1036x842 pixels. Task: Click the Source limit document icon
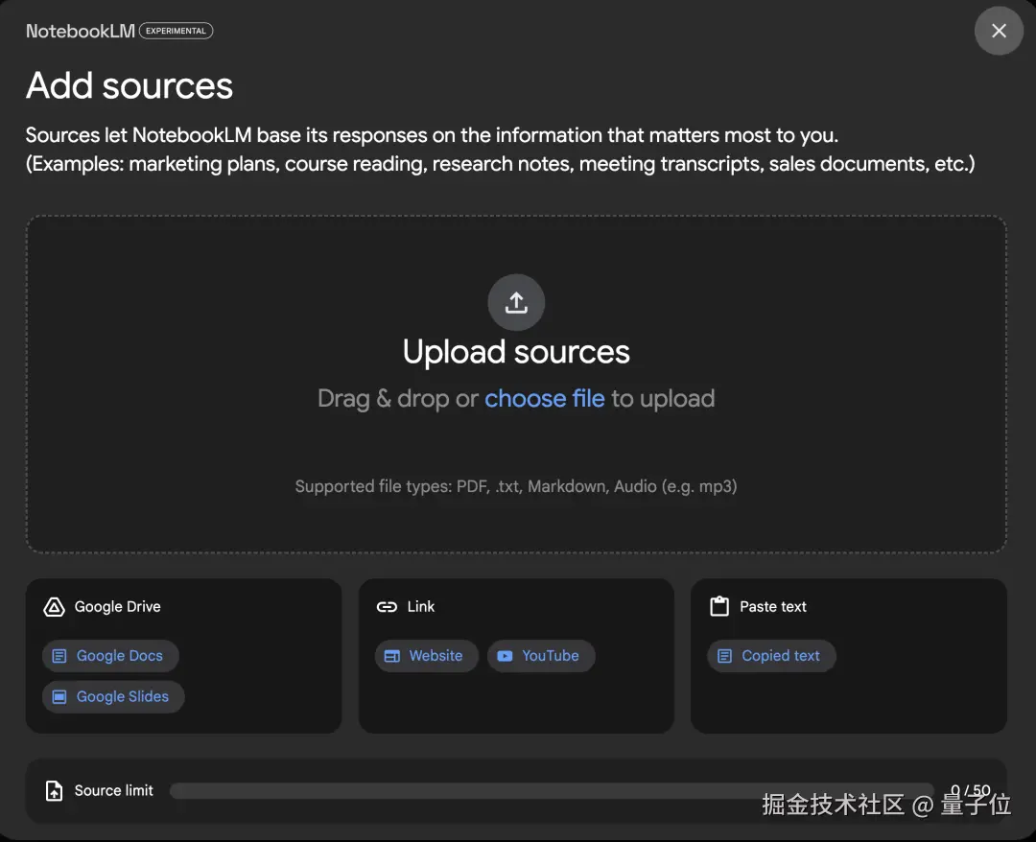coord(54,790)
